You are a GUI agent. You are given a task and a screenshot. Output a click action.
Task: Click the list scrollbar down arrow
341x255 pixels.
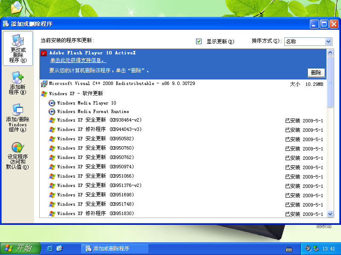(x=330, y=214)
